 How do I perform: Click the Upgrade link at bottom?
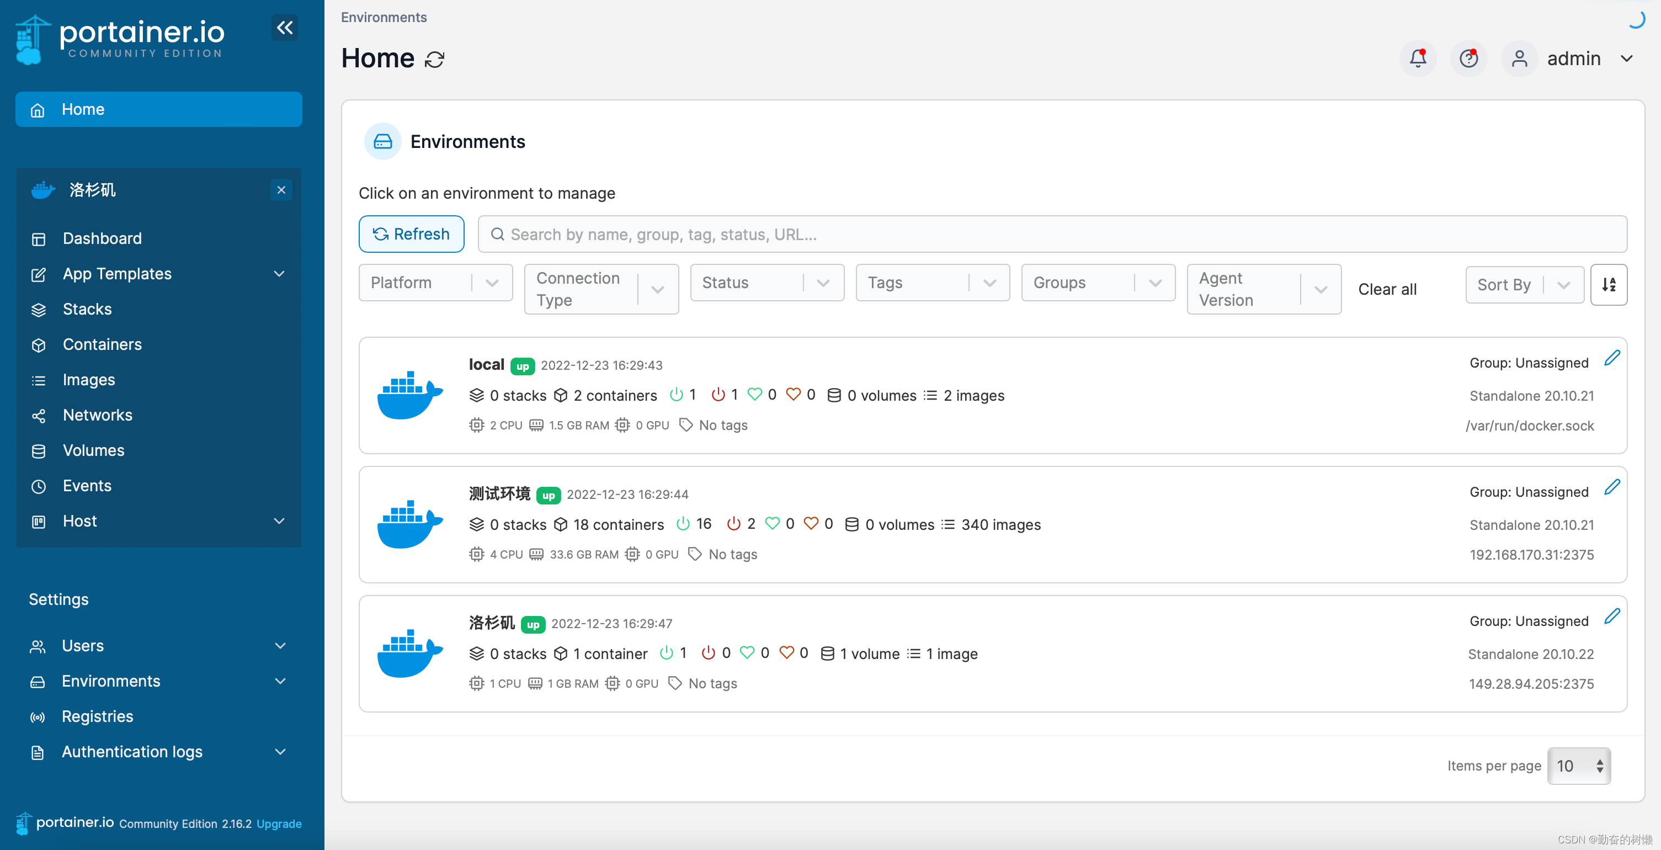pyautogui.click(x=279, y=824)
